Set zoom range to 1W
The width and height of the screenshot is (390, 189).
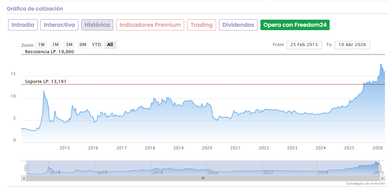coord(41,45)
